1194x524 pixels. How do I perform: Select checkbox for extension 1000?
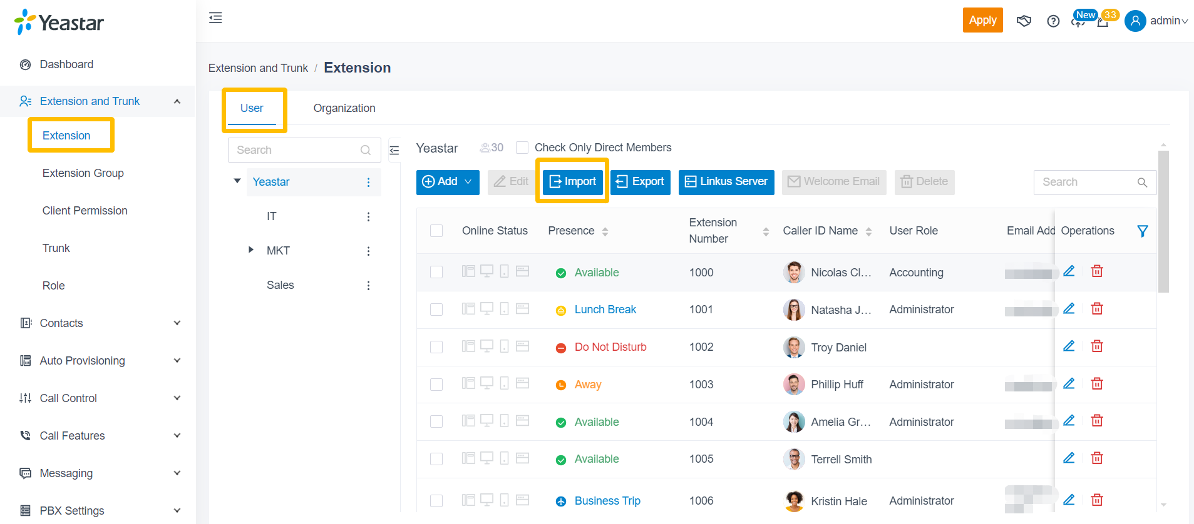coord(436,272)
